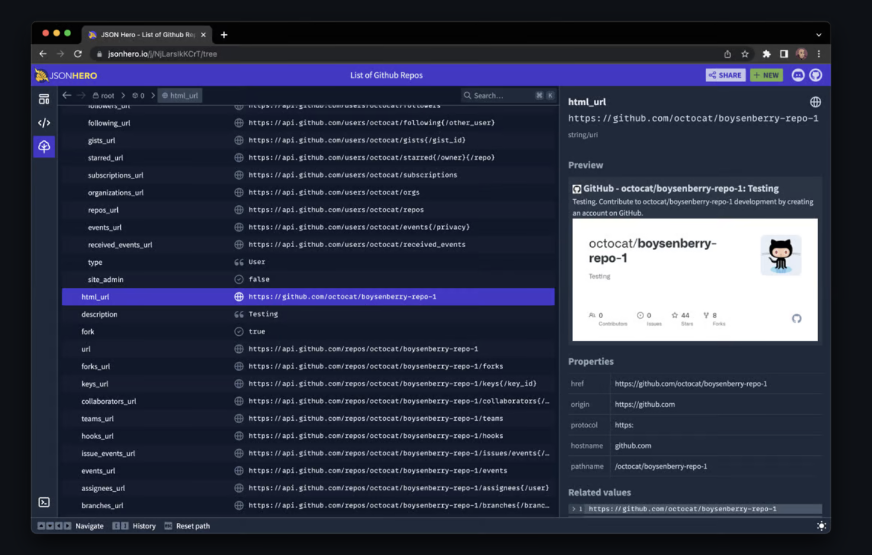
Task: Go forward with path arrow icon
Action: [81, 95]
